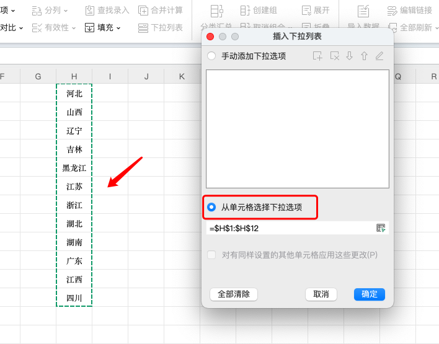The image size is (439, 344).
Task: Click the edit option pencil icon
Action: pyautogui.click(x=379, y=56)
